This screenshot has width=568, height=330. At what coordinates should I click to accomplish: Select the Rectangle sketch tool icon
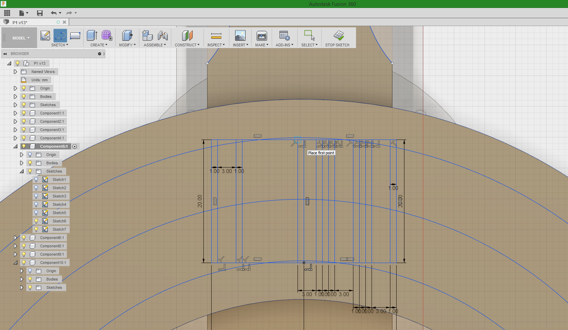click(75, 35)
